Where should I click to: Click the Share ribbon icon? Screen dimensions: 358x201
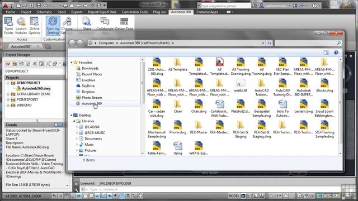pos(87,23)
